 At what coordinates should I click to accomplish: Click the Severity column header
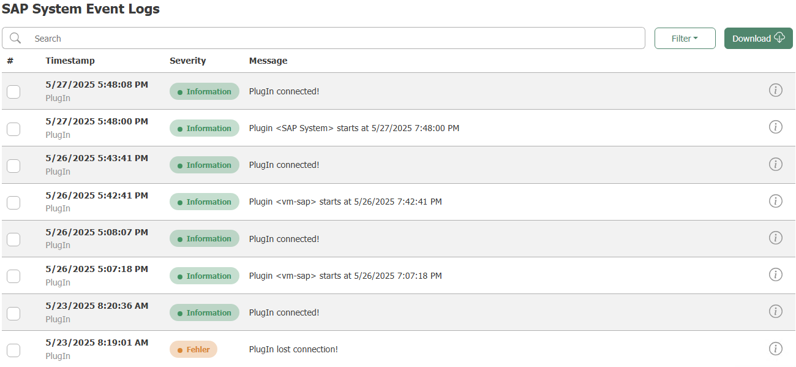coord(187,61)
